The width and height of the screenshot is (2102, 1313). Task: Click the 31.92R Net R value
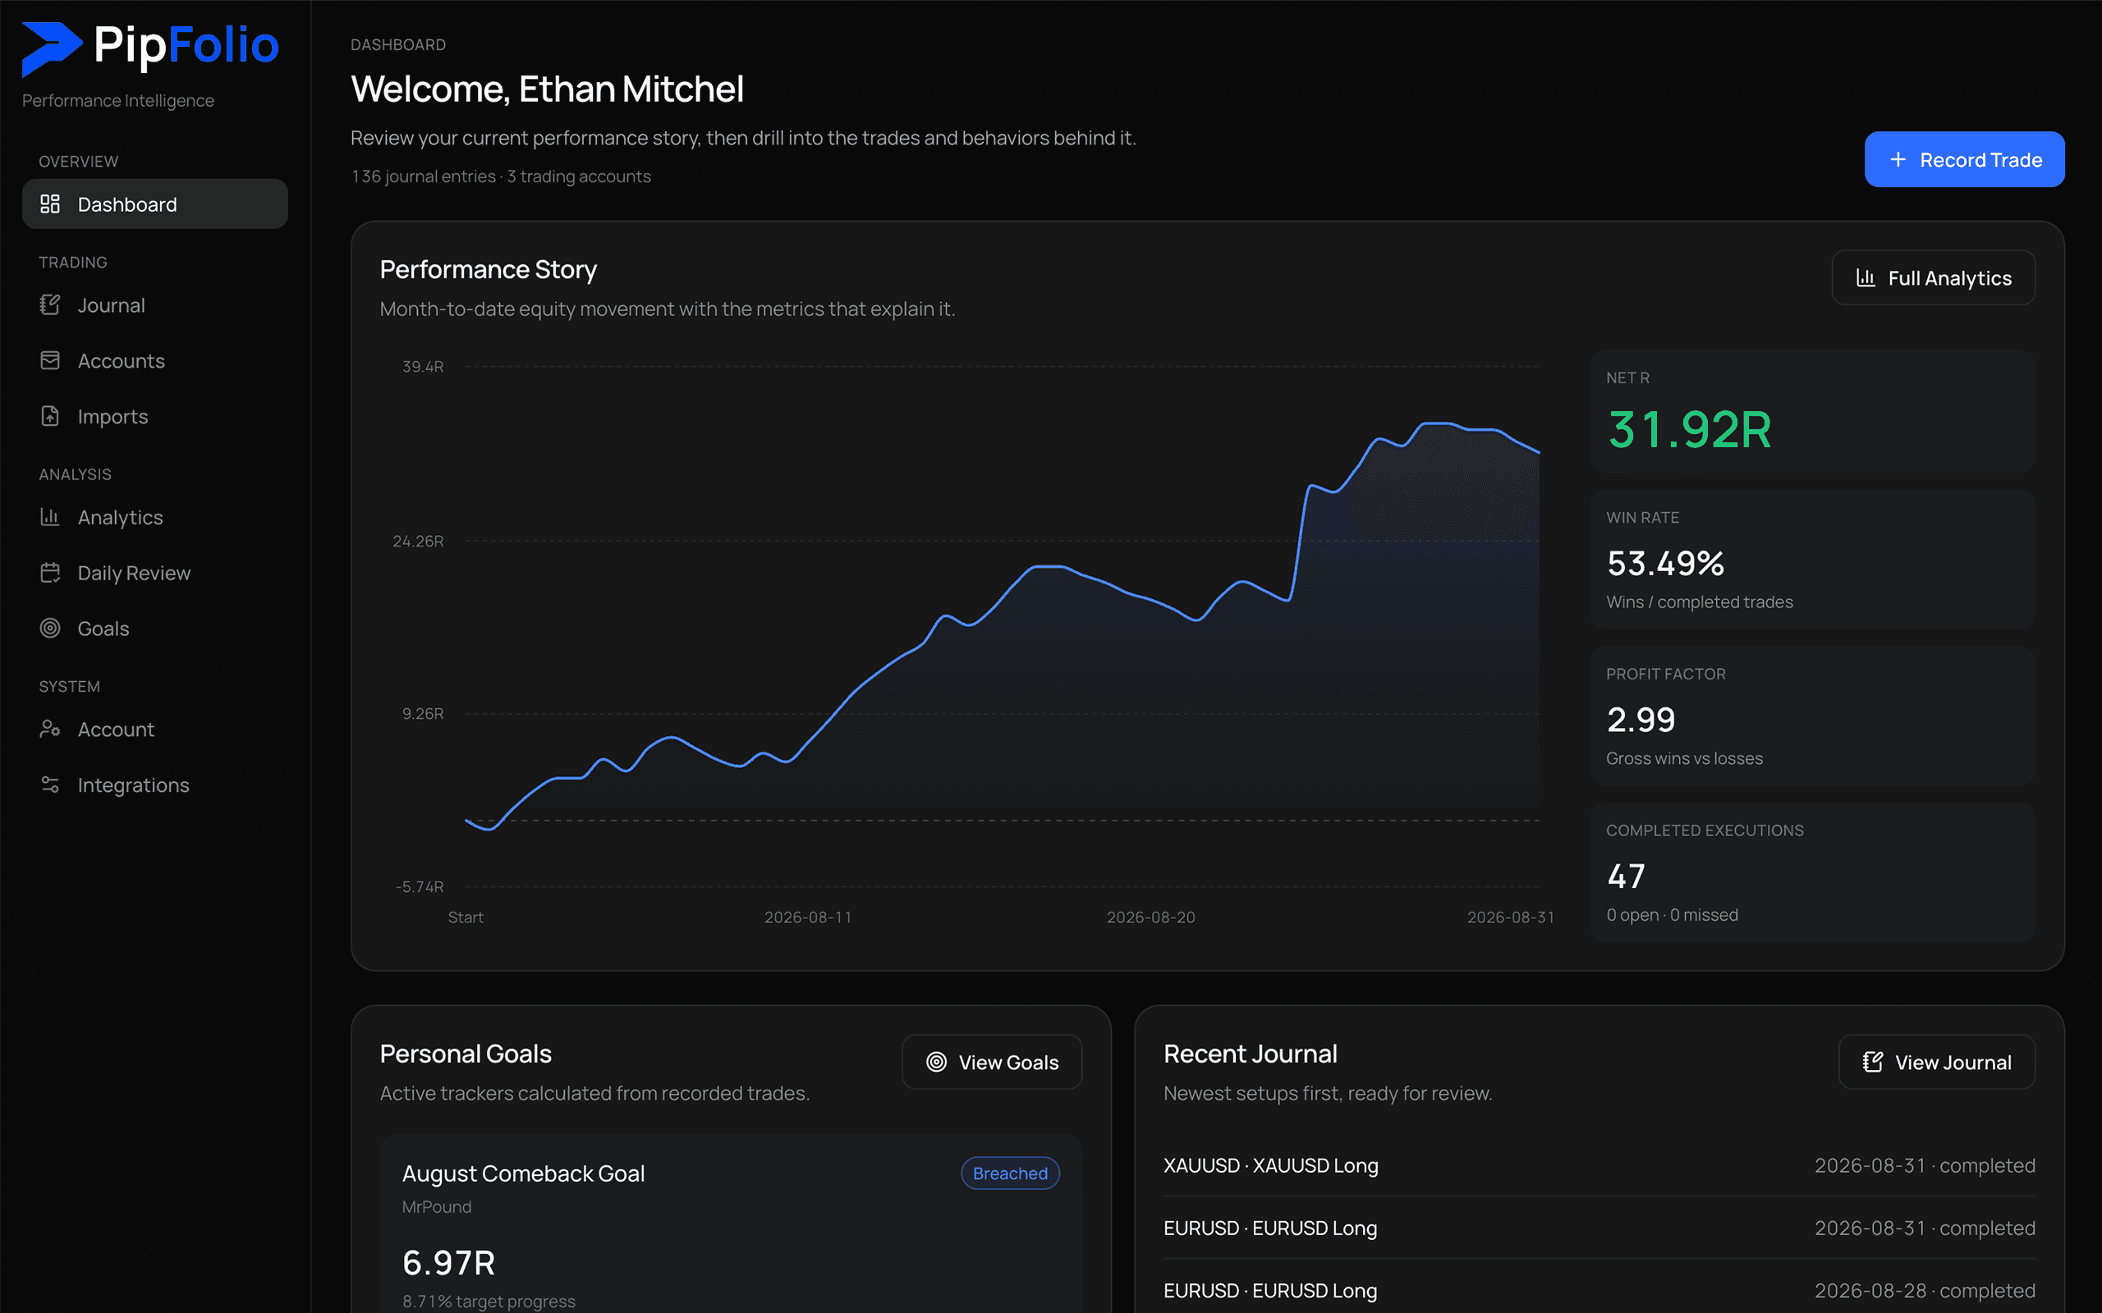coord(1688,430)
